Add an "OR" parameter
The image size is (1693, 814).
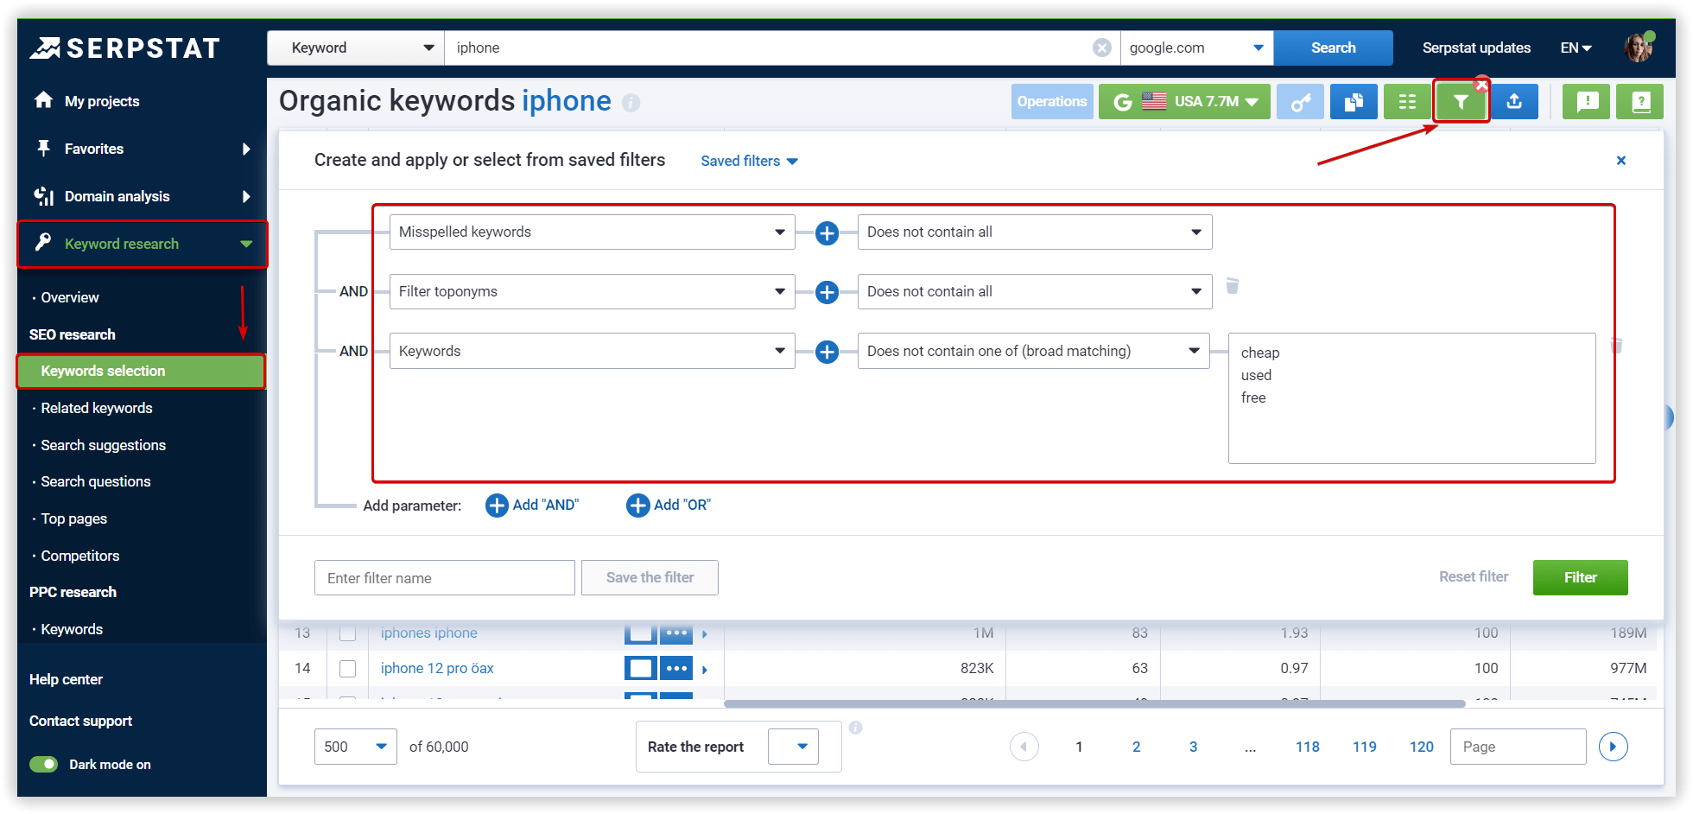[669, 505]
